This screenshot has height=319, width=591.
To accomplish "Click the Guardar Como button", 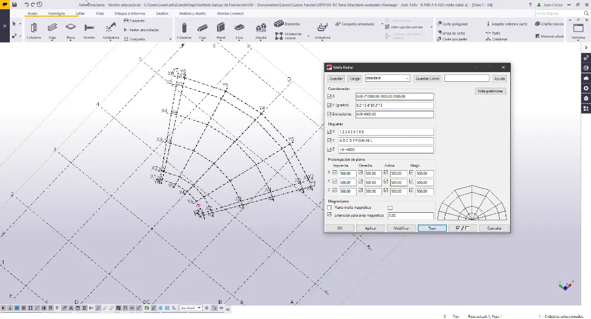I will 428,78.
